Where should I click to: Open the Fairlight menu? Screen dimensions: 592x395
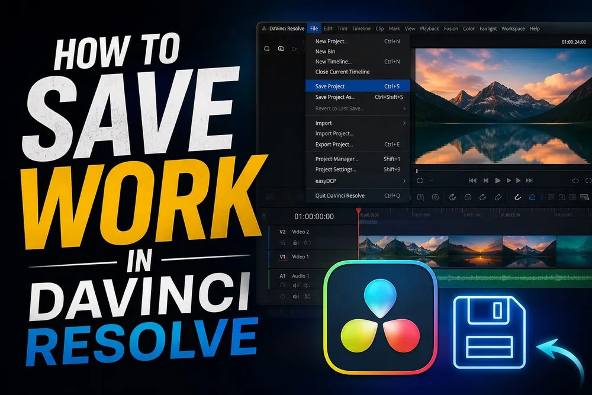coord(488,28)
